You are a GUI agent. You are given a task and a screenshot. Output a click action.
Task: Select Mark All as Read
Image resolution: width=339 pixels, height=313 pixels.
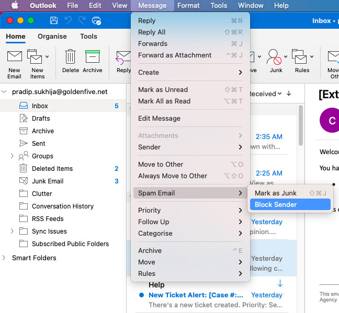pyautogui.click(x=164, y=101)
